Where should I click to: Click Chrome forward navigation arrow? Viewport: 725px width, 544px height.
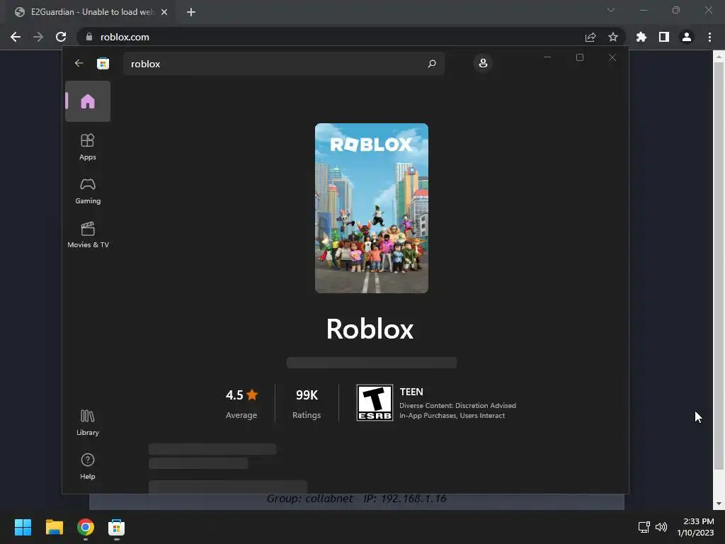pyautogui.click(x=38, y=37)
